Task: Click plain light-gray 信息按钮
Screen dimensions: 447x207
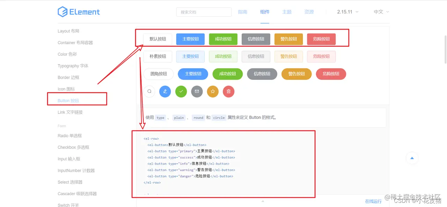Action: click(x=256, y=56)
